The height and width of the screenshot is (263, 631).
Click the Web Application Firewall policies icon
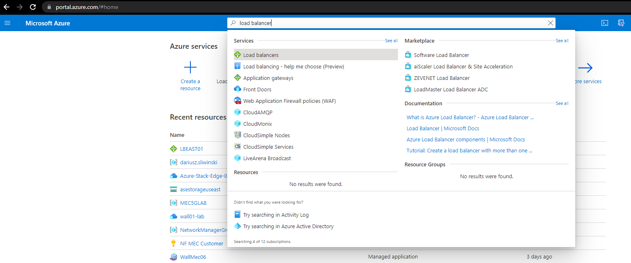point(237,101)
